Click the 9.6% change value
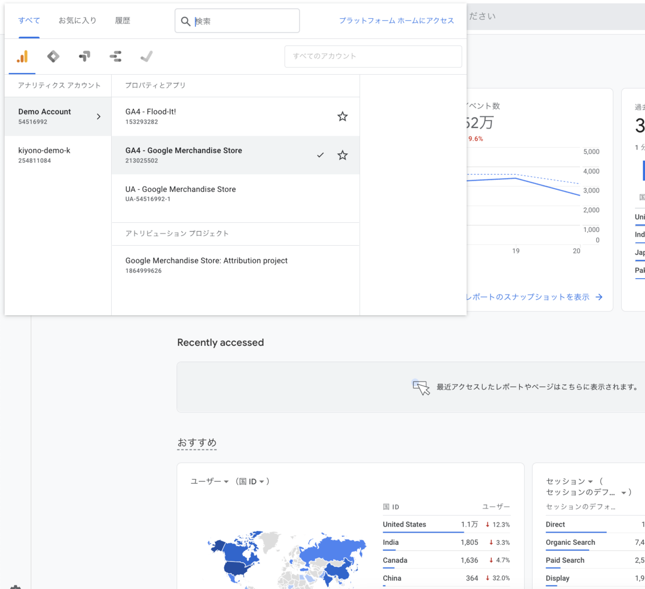 pyautogui.click(x=475, y=139)
